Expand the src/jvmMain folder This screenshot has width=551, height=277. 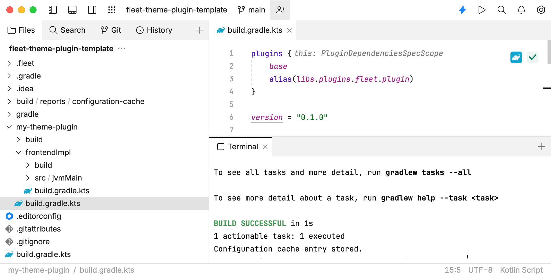(28, 178)
